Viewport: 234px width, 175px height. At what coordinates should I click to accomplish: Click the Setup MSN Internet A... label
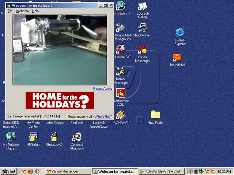click(x=11, y=125)
